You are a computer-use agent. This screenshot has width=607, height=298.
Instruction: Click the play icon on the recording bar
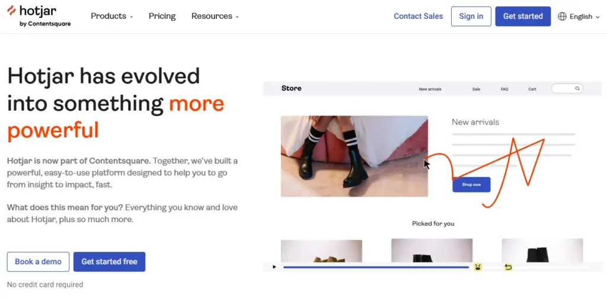tap(274, 267)
